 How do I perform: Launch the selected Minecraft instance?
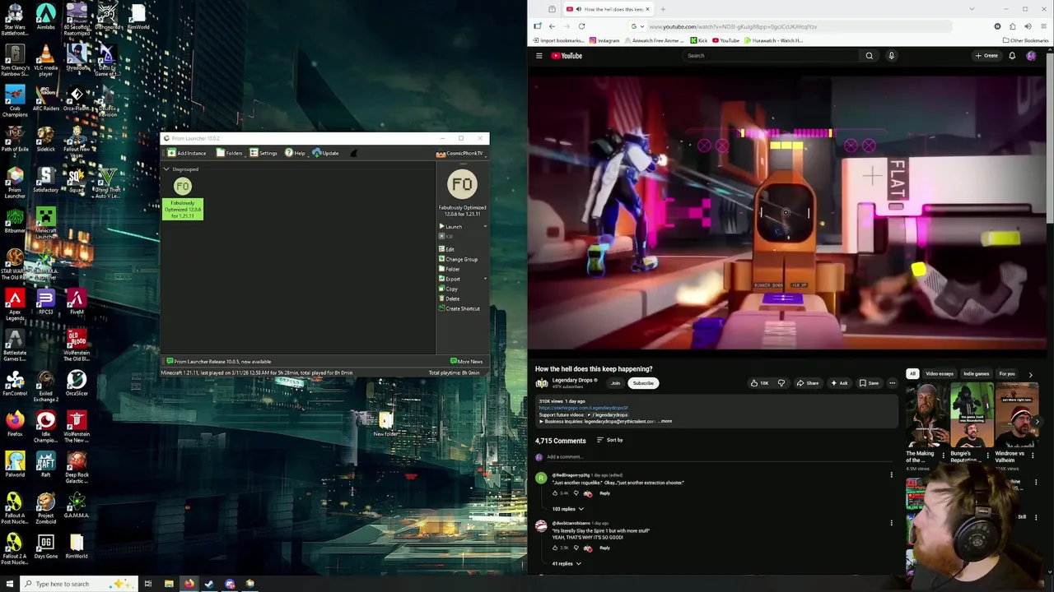450,226
